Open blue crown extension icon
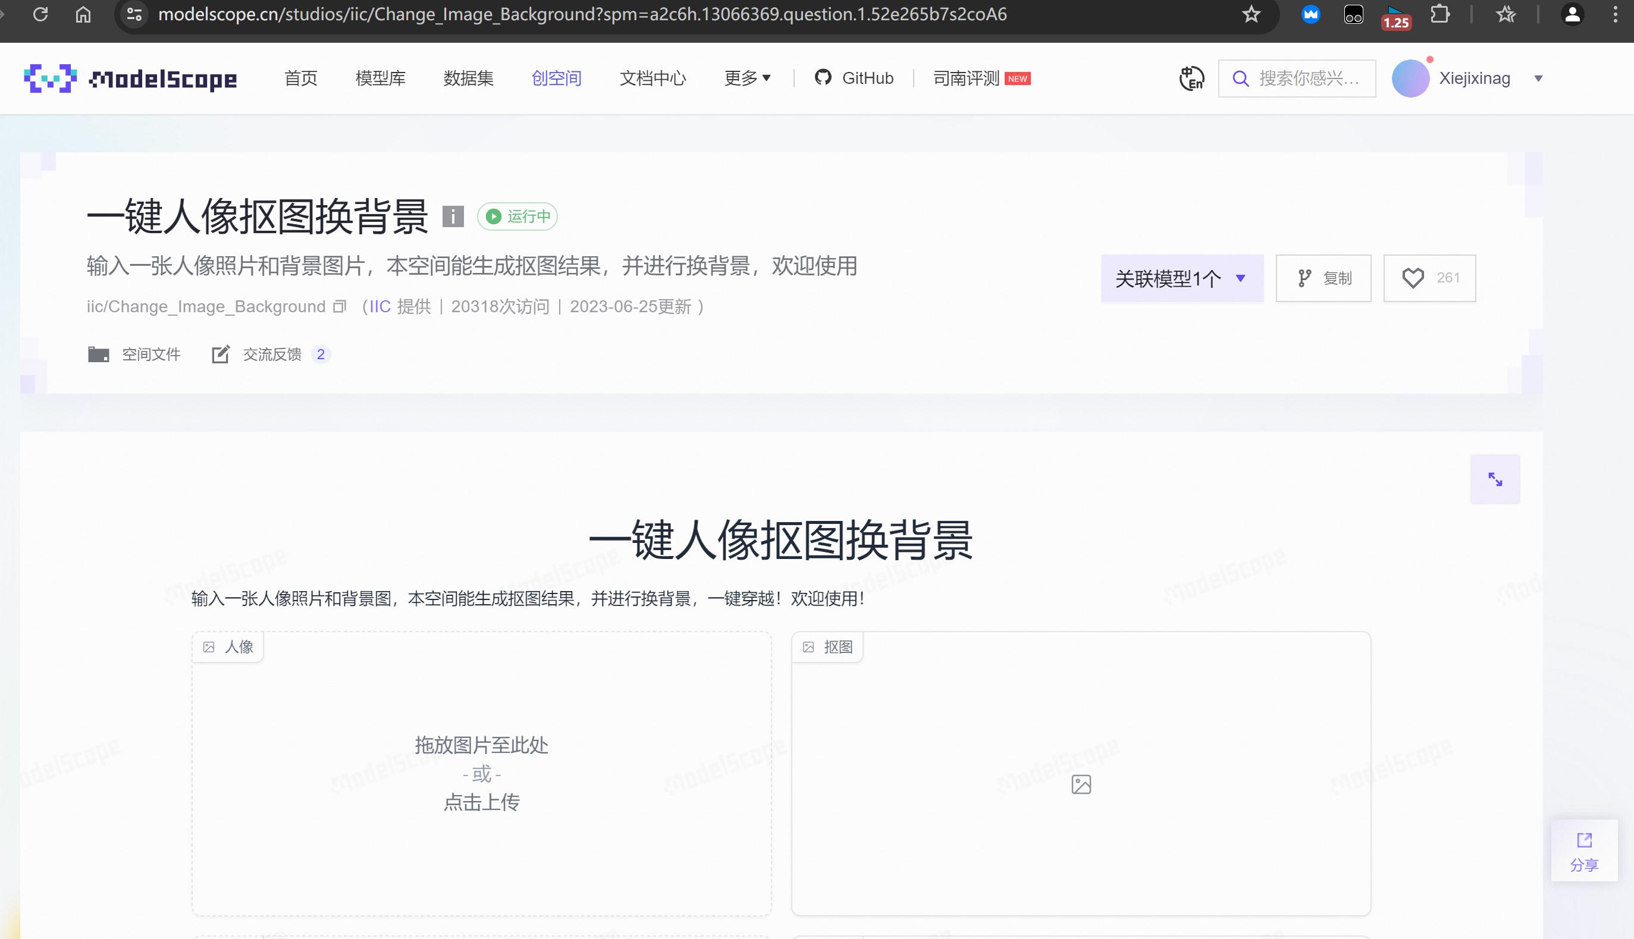Image resolution: width=1634 pixels, height=939 pixels. coord(1310,14)
